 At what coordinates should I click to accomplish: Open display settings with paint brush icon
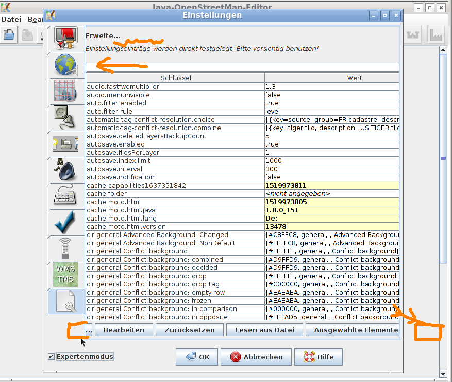coord(65,39)
